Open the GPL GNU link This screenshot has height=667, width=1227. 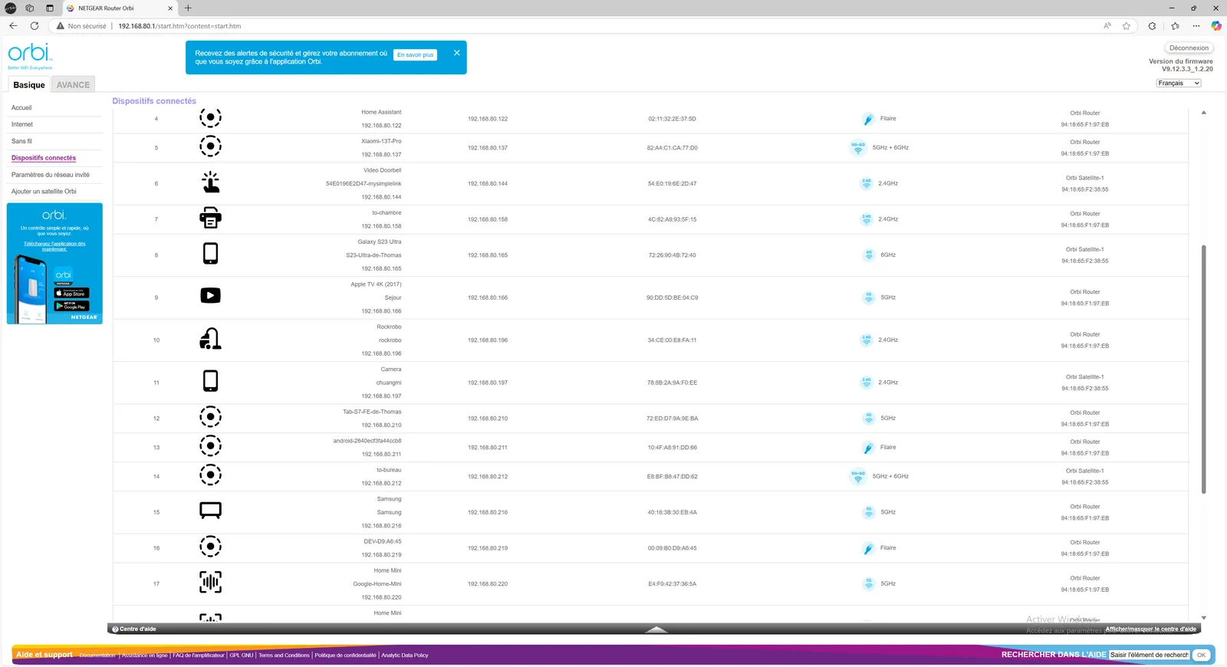coord(242,655)
